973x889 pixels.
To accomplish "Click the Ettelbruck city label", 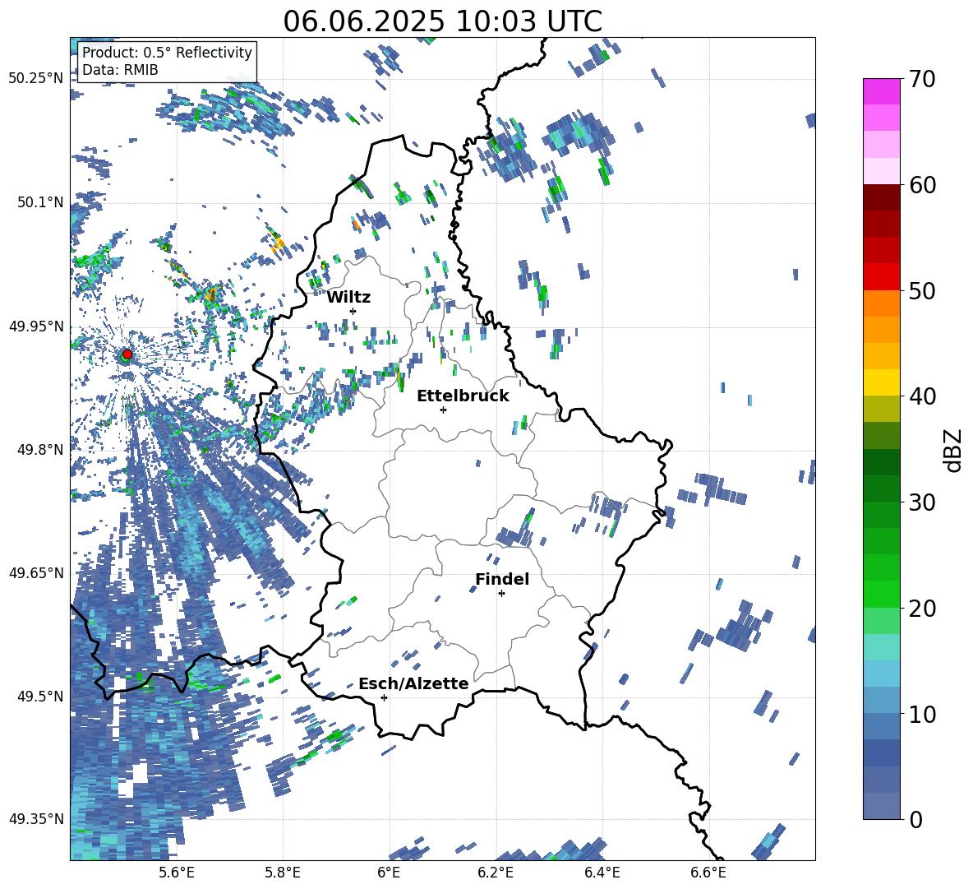I will [x=463, y=396].
